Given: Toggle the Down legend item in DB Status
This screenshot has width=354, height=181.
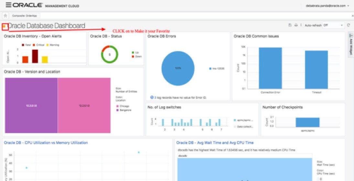Looking at the screenshot, I should [x=137, y=57].
